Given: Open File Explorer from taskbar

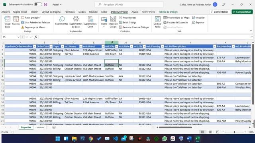Looking at the screenshot, I should click(74, 139).
